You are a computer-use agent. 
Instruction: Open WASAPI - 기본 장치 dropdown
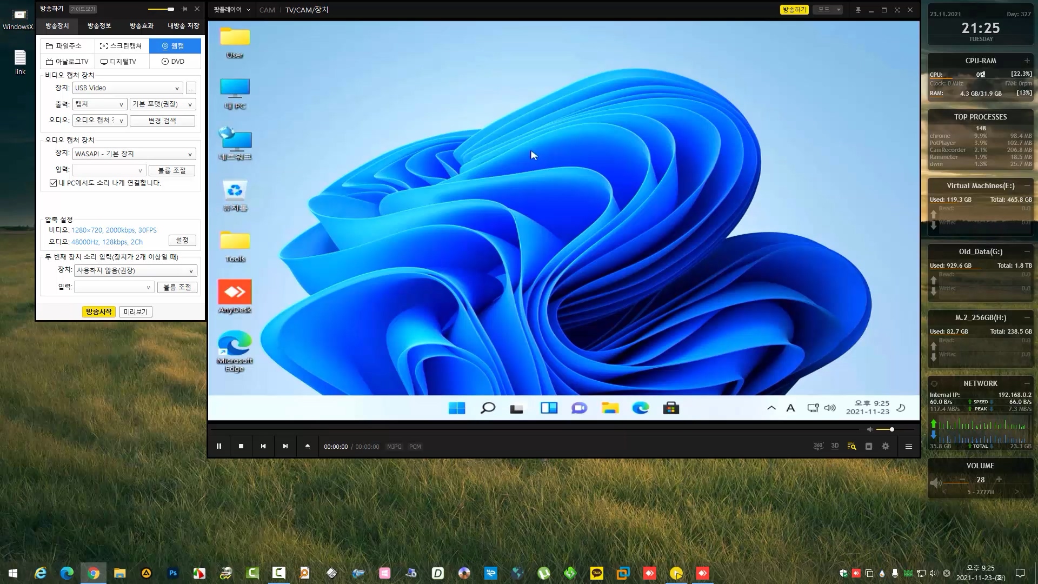134,154
